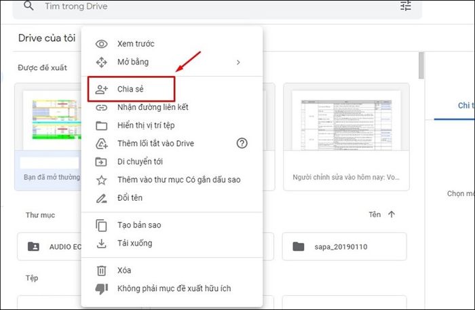This screenshot has width=475, height=310.
Task: Click the trash icon beside Xóa
Action: (102, 271)
